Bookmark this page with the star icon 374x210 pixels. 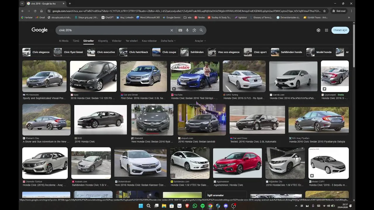[x=324, y=11]
